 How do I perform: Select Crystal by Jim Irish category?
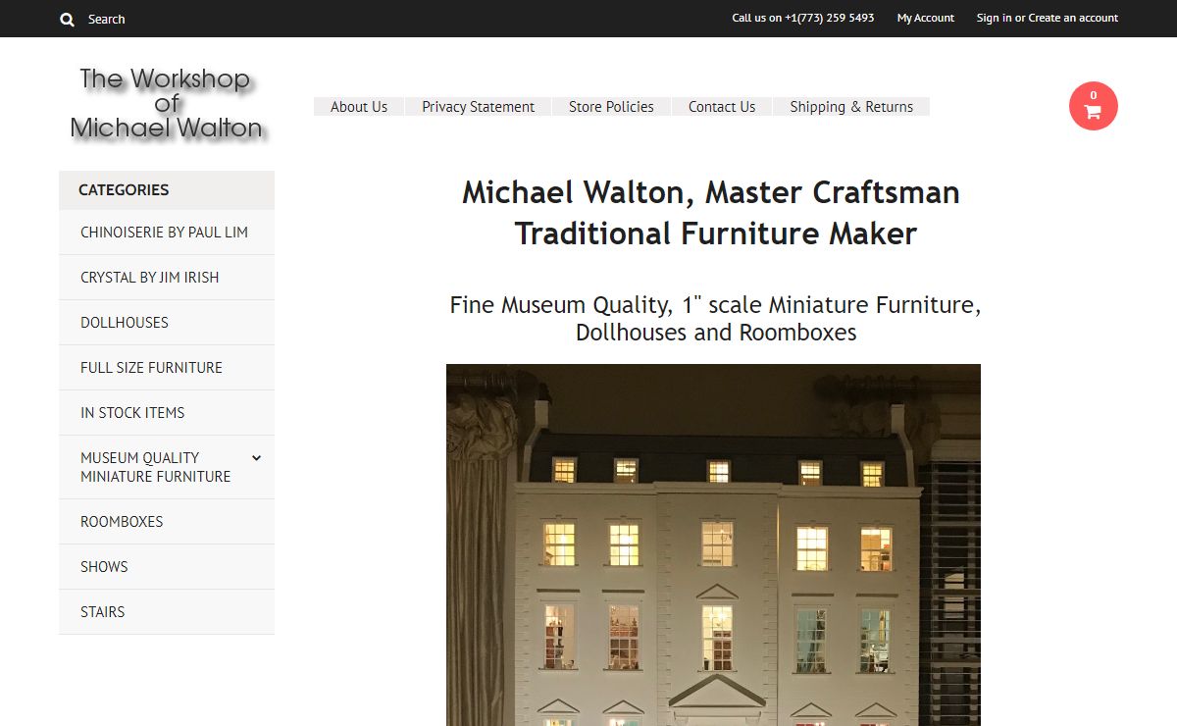(x=167, y=278)
